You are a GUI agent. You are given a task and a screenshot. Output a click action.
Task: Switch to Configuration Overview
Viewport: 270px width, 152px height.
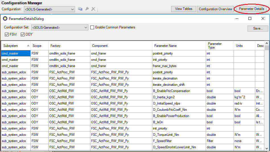(x=215, y=9)
